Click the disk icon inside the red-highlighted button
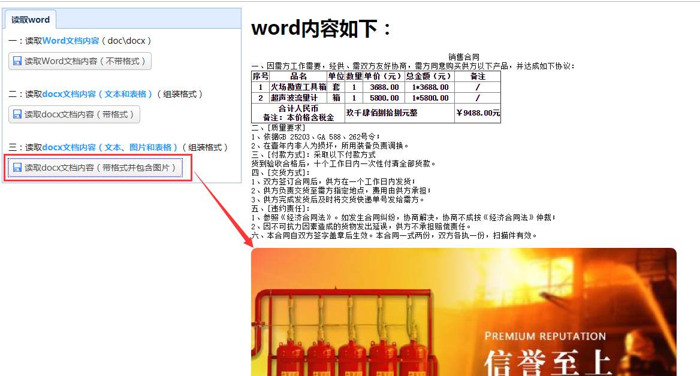Image resolution: width=700 pixels, height=376 pixels. point(18,168)
